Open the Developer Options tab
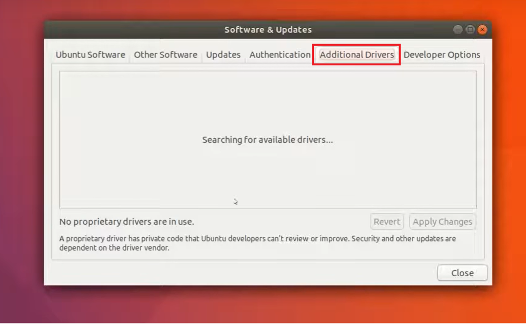The height and width of the screenshot is (324, 526). 442,54
